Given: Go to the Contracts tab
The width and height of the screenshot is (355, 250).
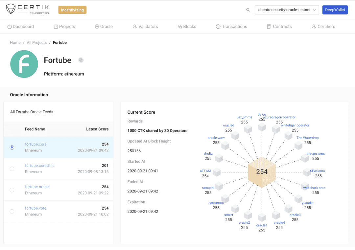Looking at the screenshot, I should click(x=279, y=27).
